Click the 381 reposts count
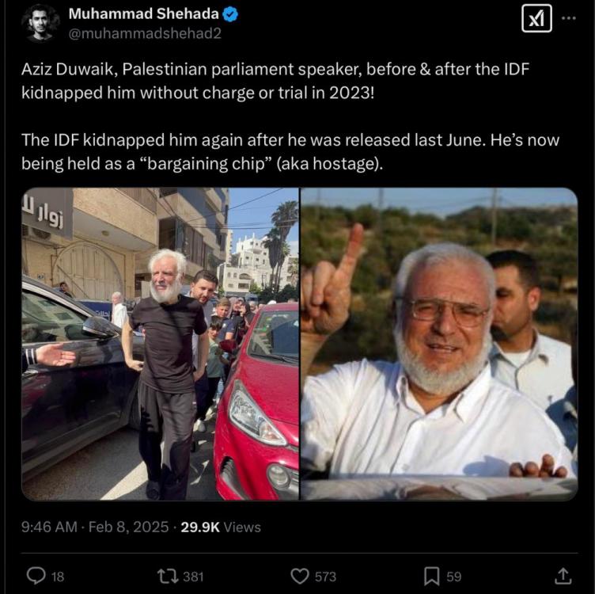Screen dimensions: 595x594 [x=193, y=577]
